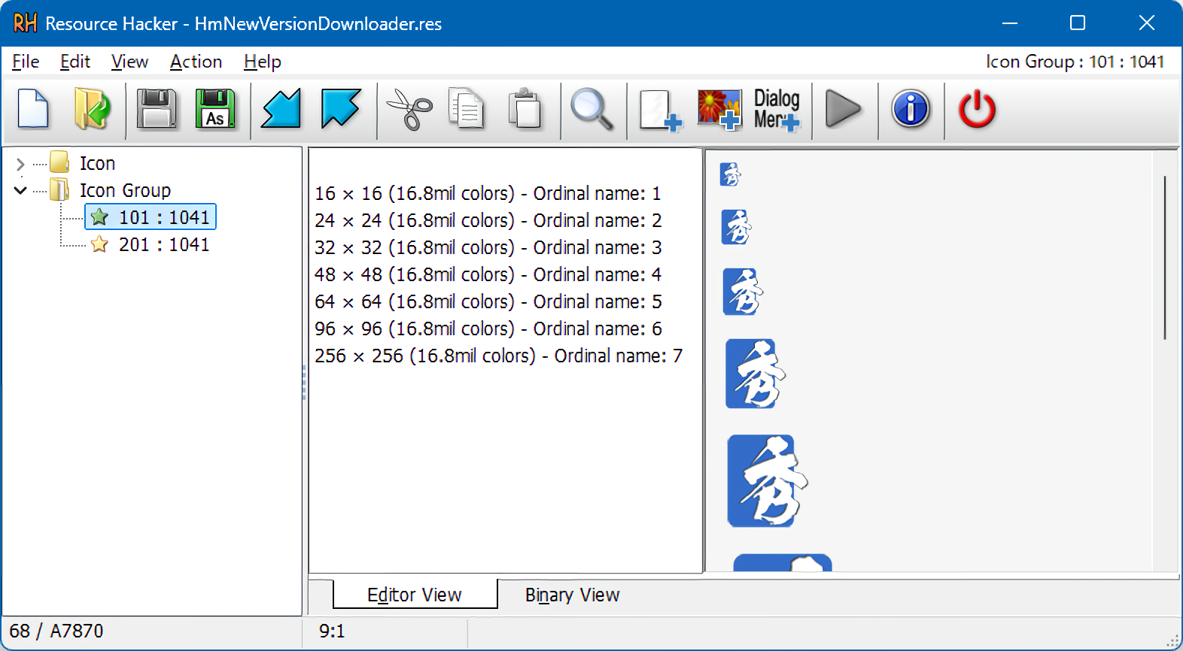Click the blue Info icon
The width and height of the screenshot is (1183, 651).
point(911,110)
